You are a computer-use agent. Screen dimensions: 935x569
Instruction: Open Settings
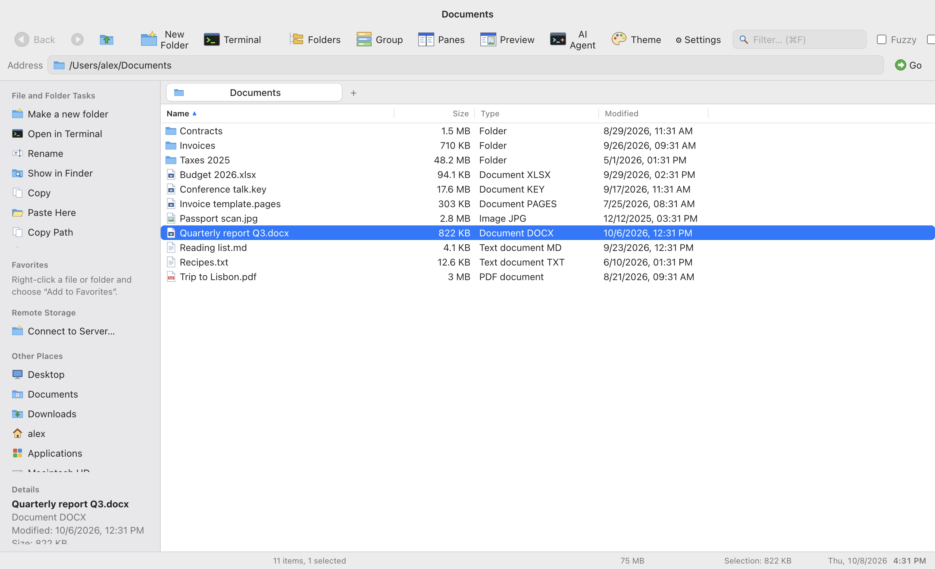pos(698,39)
